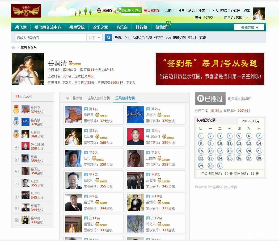279x241 pixels.
Task: Click the 已摇过 button
Action: [210, 99]
